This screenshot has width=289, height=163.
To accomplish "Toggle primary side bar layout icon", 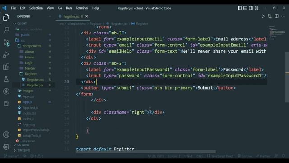I will point(240,8).
